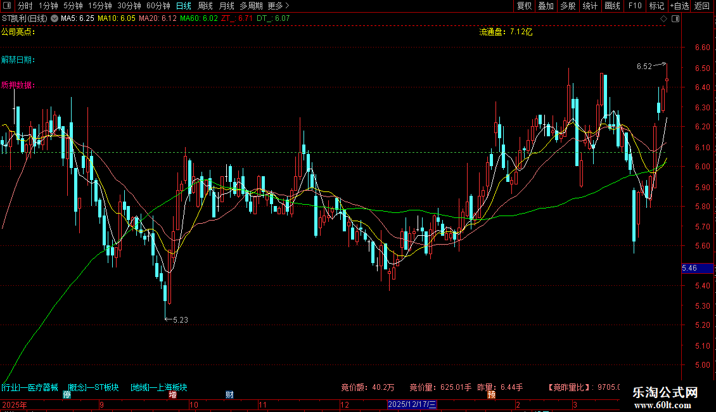This screenshot has width=716, height=412.
Task: Click the 增 event marker
Action: coord(172,395)
